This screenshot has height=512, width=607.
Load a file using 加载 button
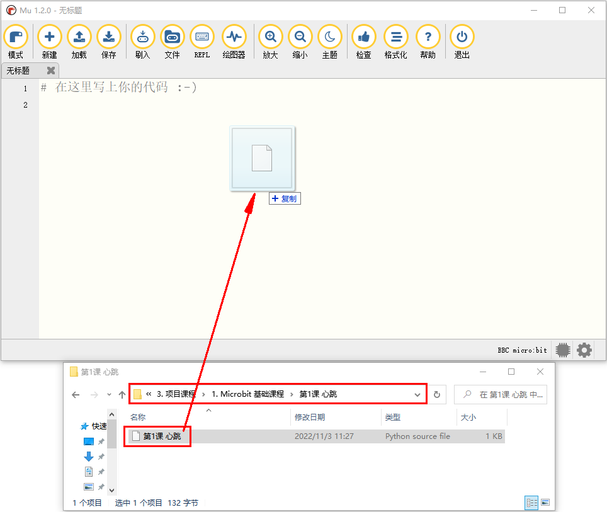pos(79,42)
